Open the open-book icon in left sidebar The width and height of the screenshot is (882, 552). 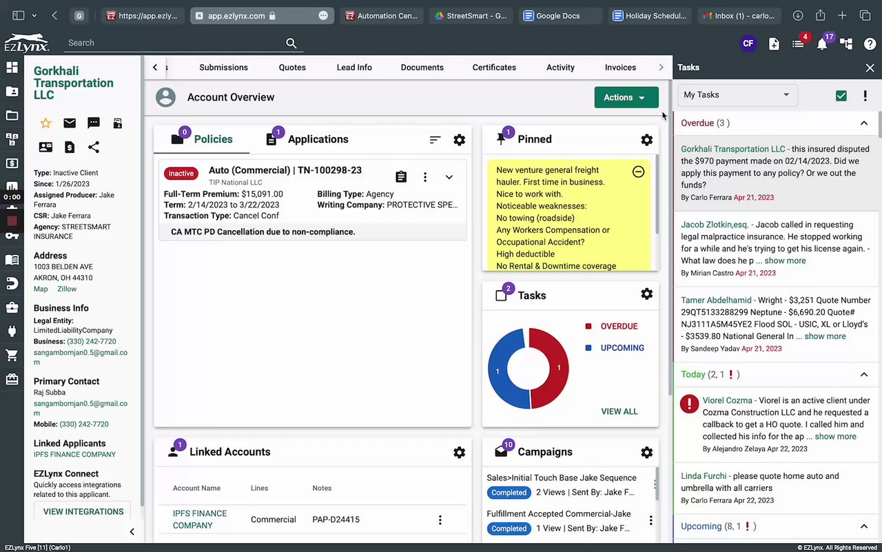12,260
